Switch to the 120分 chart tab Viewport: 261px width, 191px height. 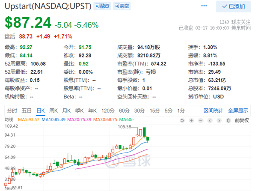[x=108, y=110]
